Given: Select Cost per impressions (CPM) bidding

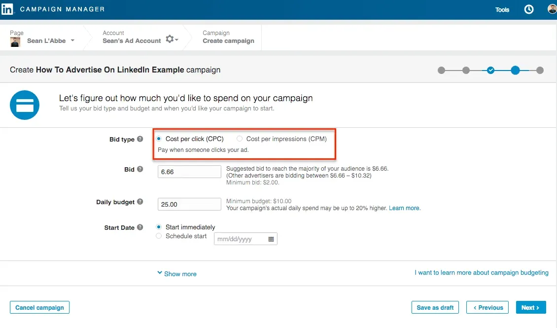Looking at the screenshot, I should [240, 139].
